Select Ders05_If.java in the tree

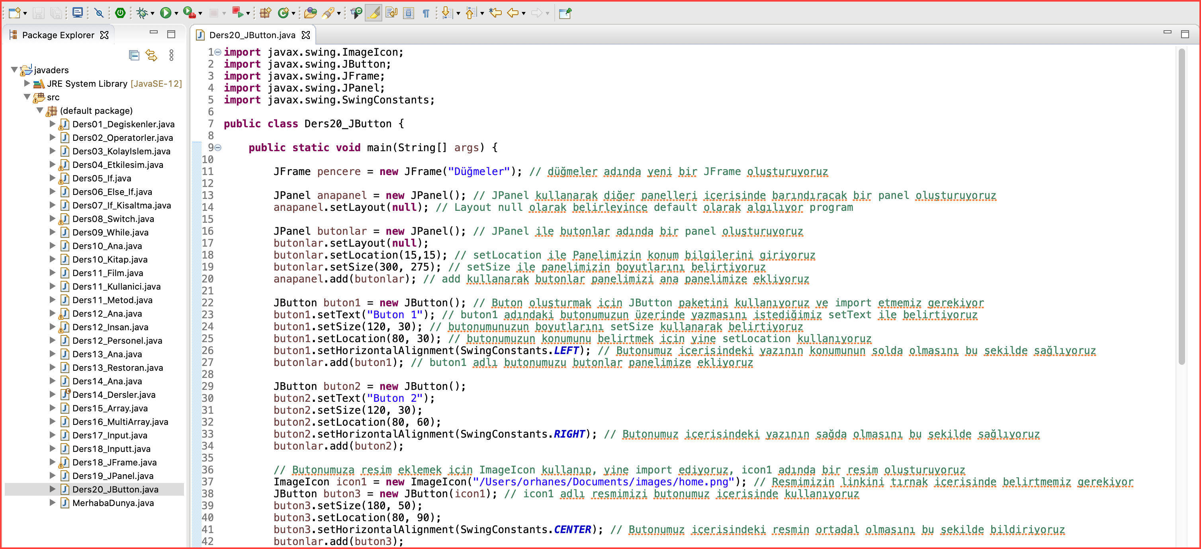[x=102, y=178]
